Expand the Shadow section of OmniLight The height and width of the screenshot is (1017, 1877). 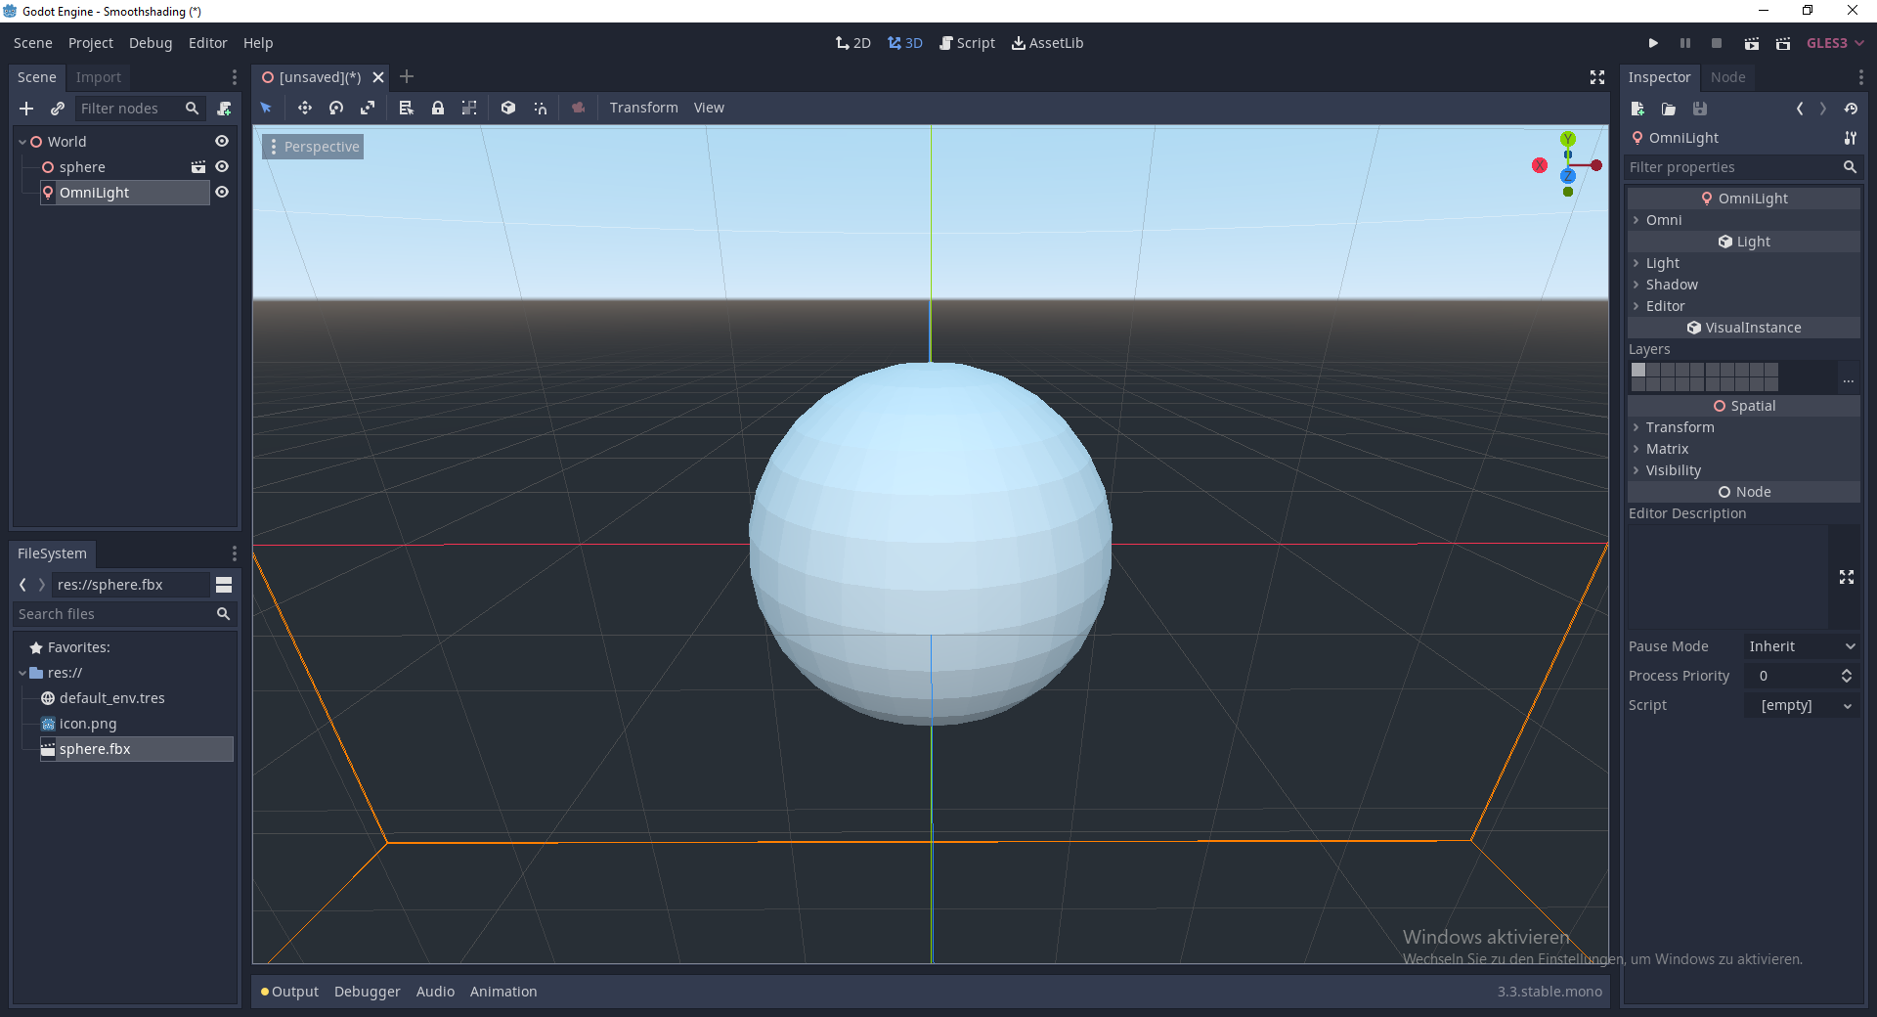[1674, 285]
